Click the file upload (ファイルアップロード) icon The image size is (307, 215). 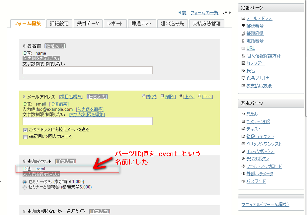[x=243, y=166]
